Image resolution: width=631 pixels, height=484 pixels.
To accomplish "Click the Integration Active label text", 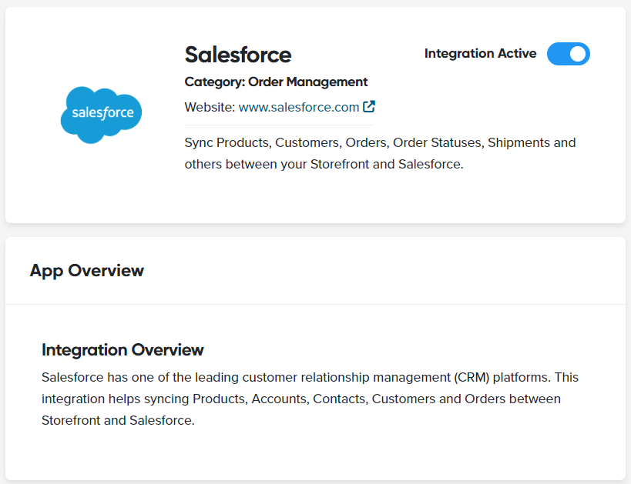I will tap(480, 53).
